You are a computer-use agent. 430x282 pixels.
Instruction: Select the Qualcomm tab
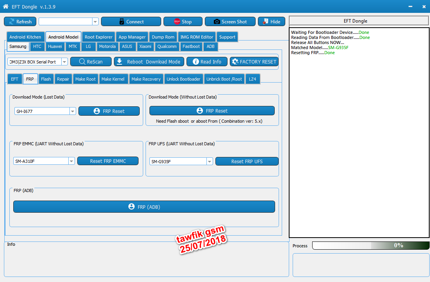[x=167, y=46]
